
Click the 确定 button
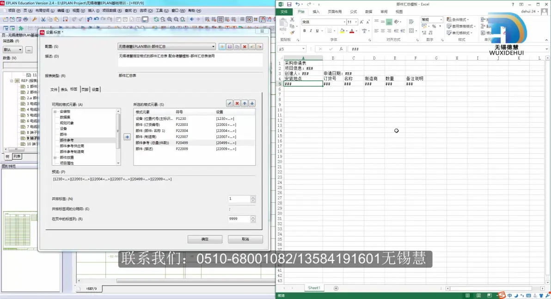point(205,239)
